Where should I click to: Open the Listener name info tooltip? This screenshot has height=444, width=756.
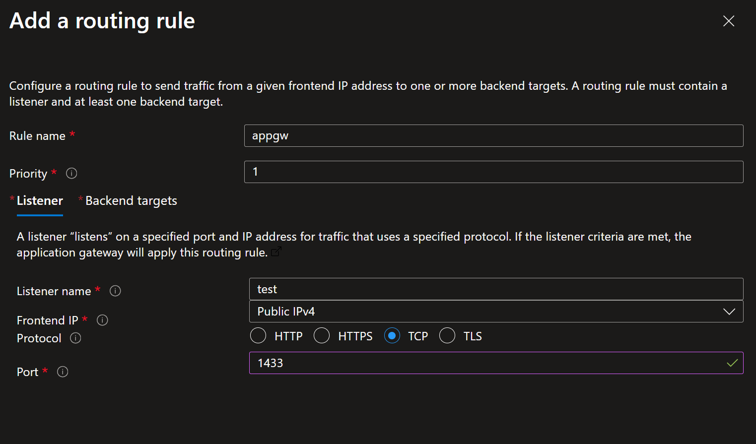[115, 291]
